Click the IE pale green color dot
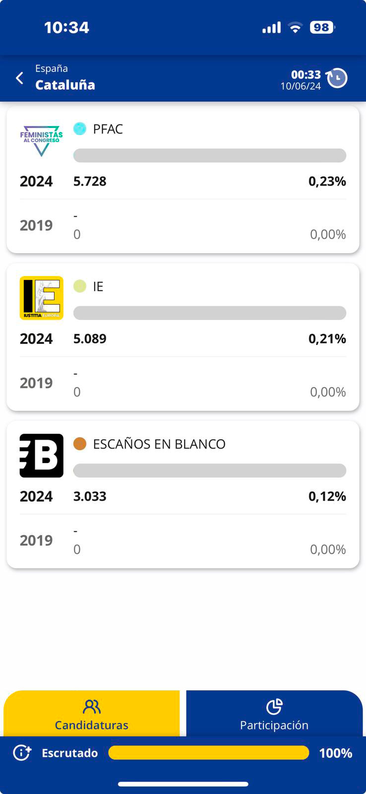The width and height of the screenshot is (366, 794). (80, 286)
